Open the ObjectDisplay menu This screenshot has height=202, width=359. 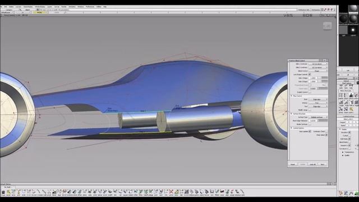tap(28, 7)
